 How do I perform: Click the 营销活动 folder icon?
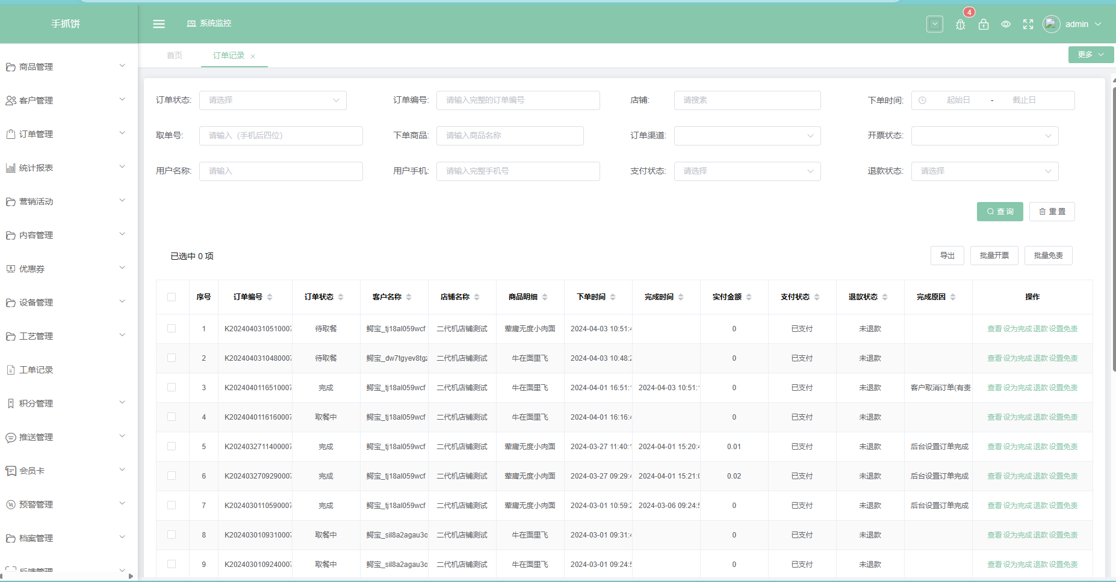tap(11, 201)
